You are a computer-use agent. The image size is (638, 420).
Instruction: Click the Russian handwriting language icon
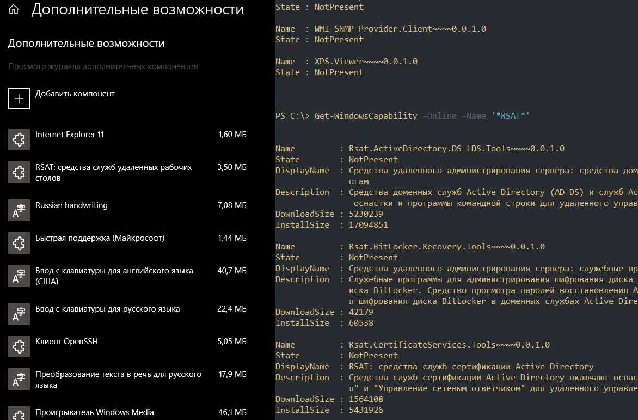point(19,210)
